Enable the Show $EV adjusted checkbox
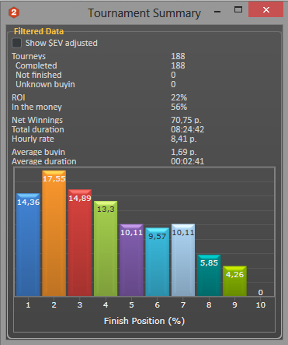This screenshot has height=345, width=288. 17,43
